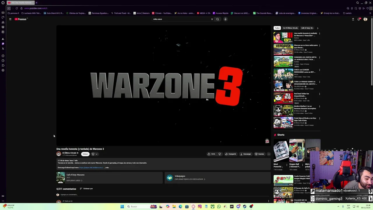Open El Último Círculo channel name
Screen dimensions: 373x210
(x=69, y=153)
